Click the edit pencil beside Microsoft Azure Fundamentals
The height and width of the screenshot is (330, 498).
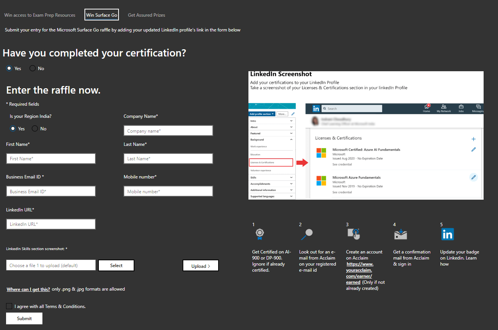point(473,177)
